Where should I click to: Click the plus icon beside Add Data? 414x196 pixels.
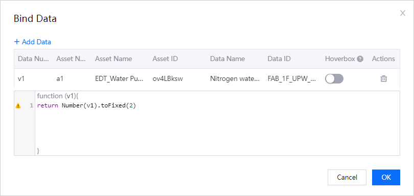point(17,42)
